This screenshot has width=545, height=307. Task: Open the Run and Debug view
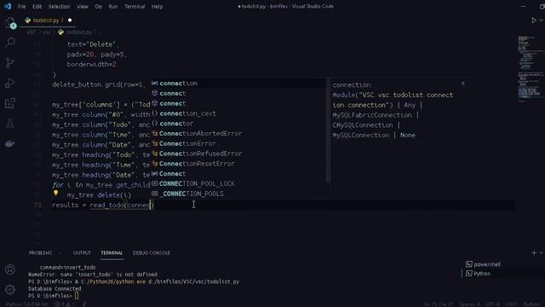pyautogui.click(x=10, y=83)
